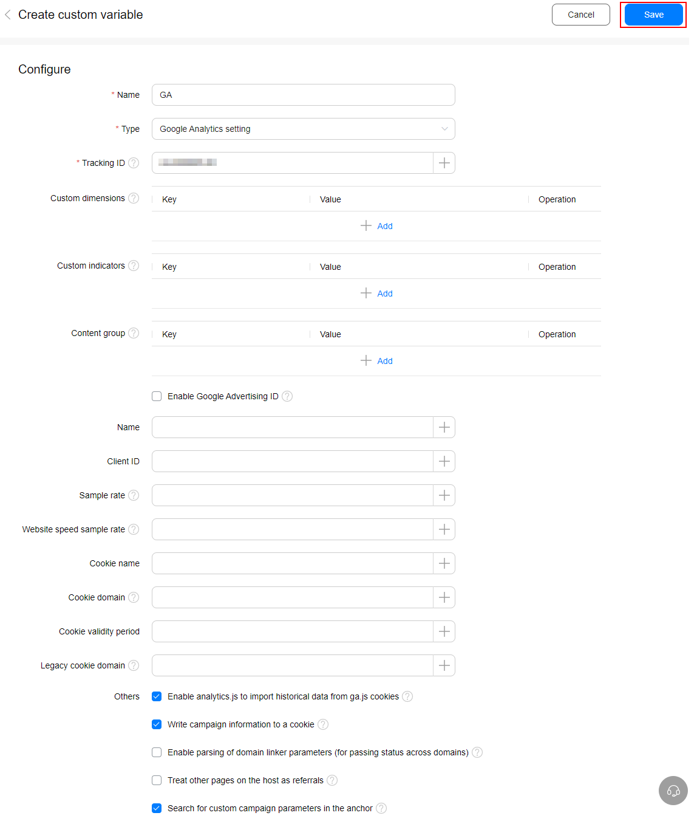This screenshot has width=697, height=824.
Task: Click plus icon in Legacy cookie domain field
Action: pyautogui.click(x=444, y=665)
